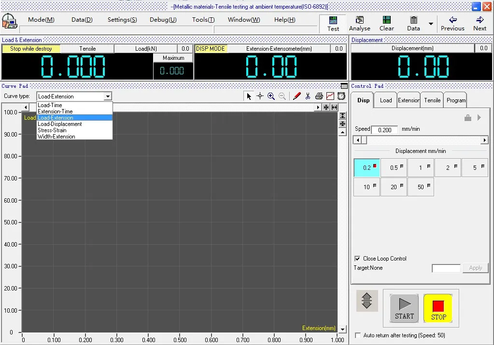Select Load-Displacement in the dropdown list
This screenshot has width=494, height=345.
point(59,124)
